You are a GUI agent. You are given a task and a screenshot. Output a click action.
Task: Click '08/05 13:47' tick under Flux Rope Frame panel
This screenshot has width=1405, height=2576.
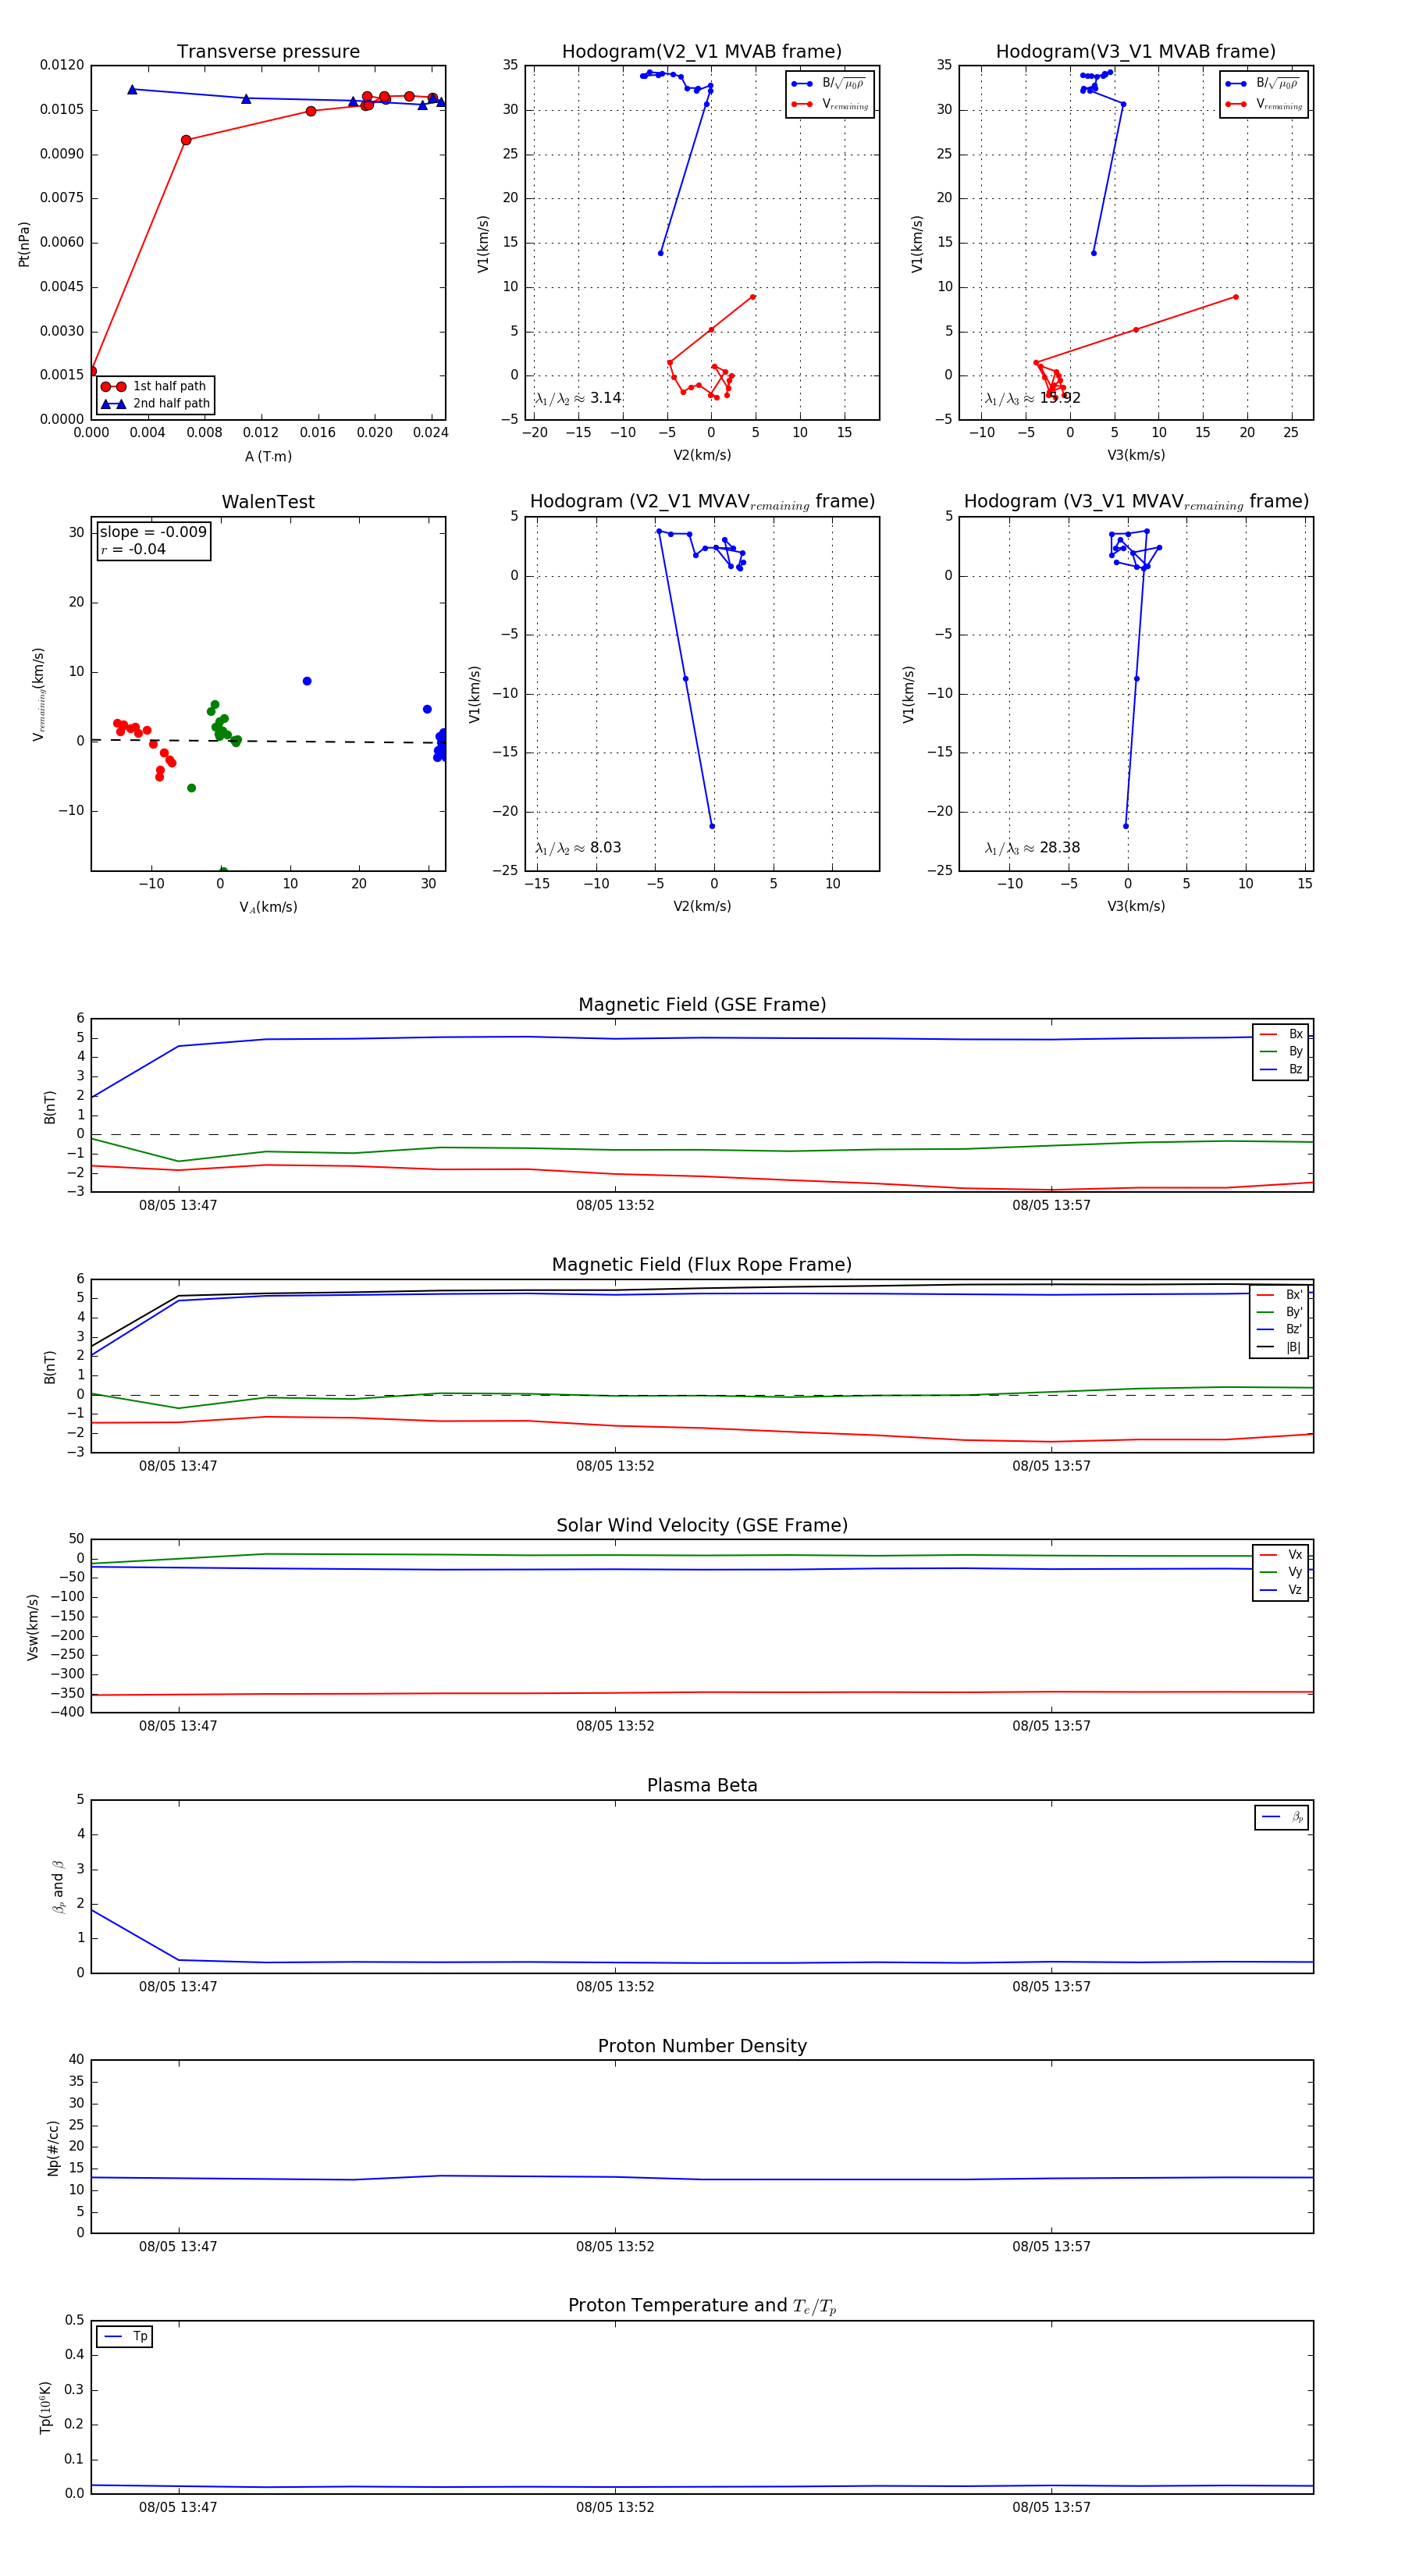pyautogui.click(x=178, y=1465)
